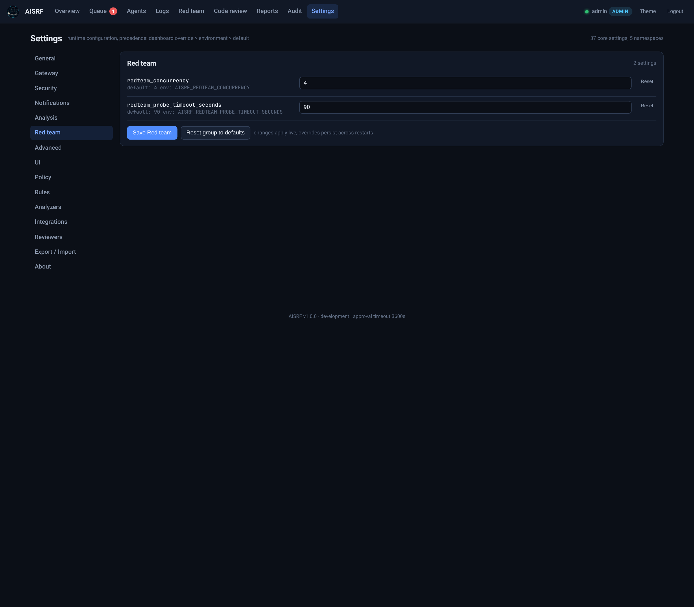Select Red team in settings sidebar
The height and width of the screenshot is (607, 694).
tap(71, 133)
